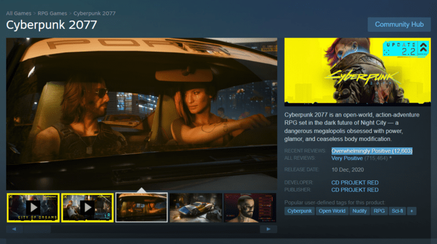Click the Cyberpunk Update 2.2 header image
Viewport: 437px width, 244px height.
(357, 72)
